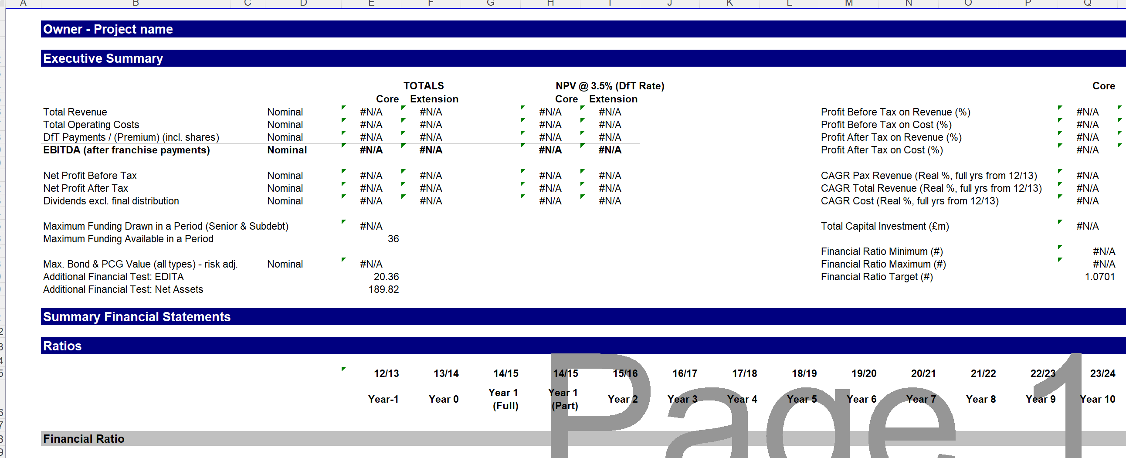Select the Summary Financial Statements heading
Image resolution: width=1126 pixels, height=458 pixels.
point(136,317)
